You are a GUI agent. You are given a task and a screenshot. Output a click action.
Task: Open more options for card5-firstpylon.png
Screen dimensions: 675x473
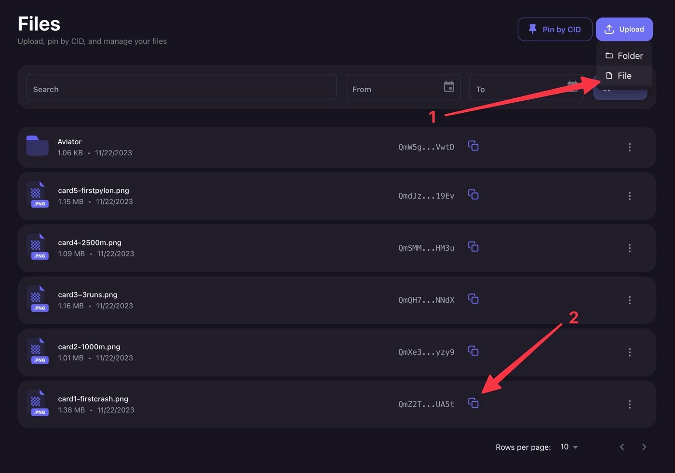point(629,196)
